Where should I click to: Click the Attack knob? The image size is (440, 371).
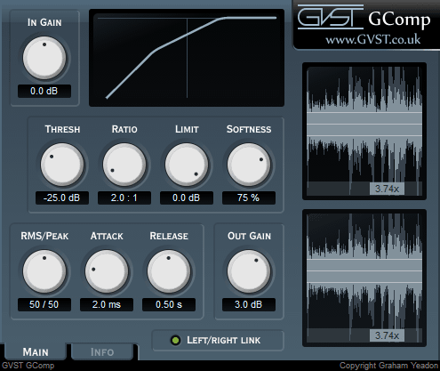tap(107, 271)
